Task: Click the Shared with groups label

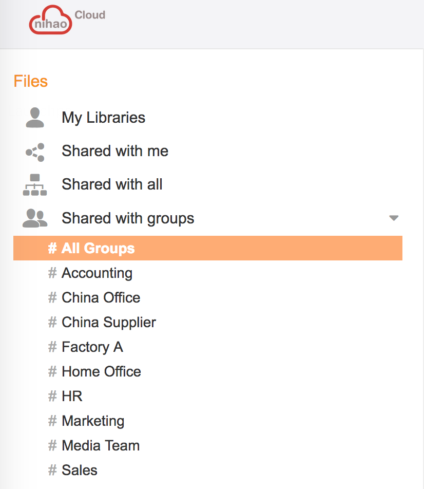Action: (x=128, y=218)
